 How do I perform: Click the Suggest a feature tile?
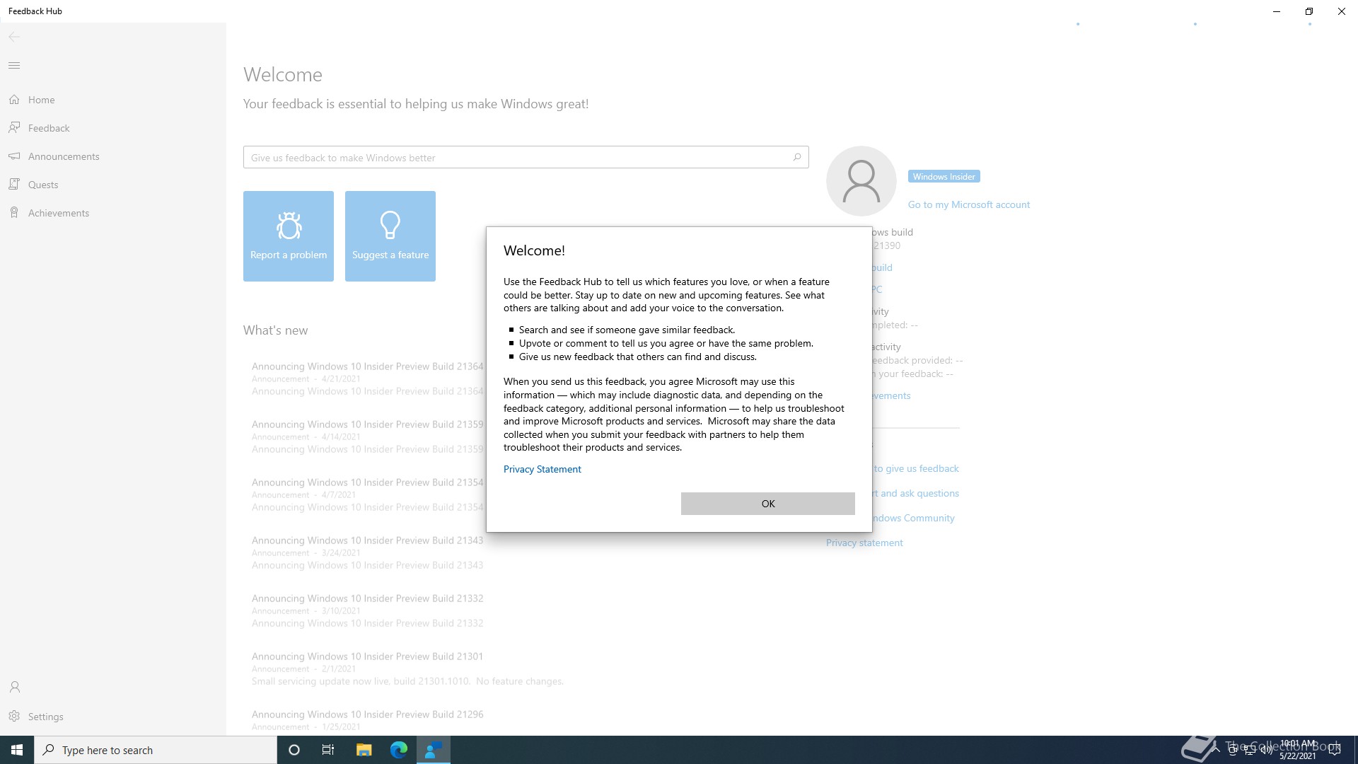390,236
